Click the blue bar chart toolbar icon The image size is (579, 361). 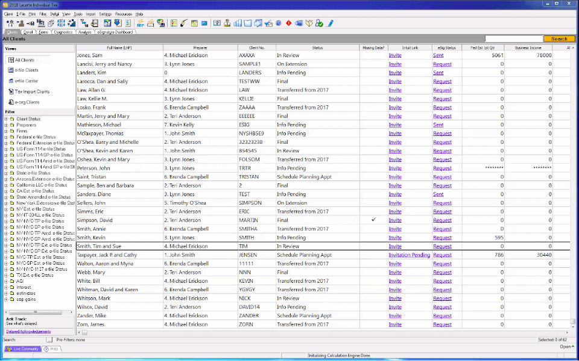click(x=237, y=23)
